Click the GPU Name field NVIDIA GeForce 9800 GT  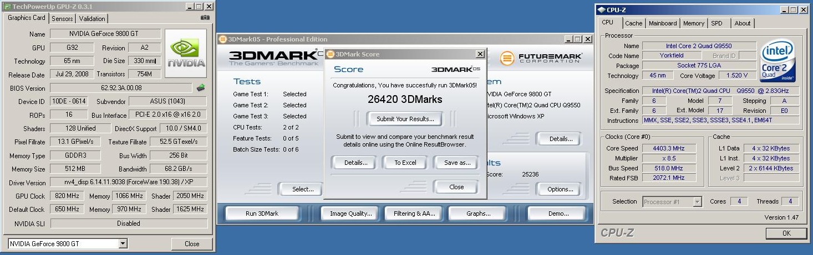pos(105,34)
